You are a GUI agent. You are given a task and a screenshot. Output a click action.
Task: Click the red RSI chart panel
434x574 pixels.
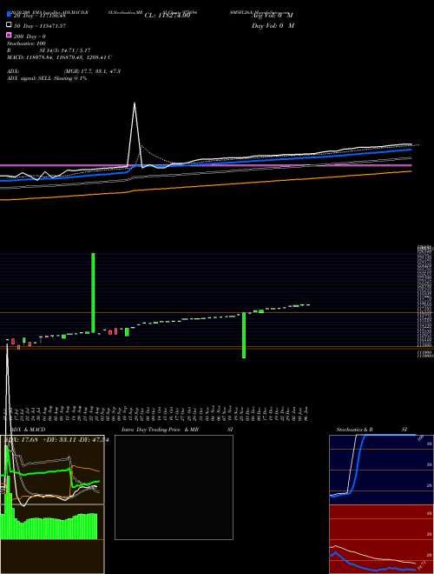381,539
